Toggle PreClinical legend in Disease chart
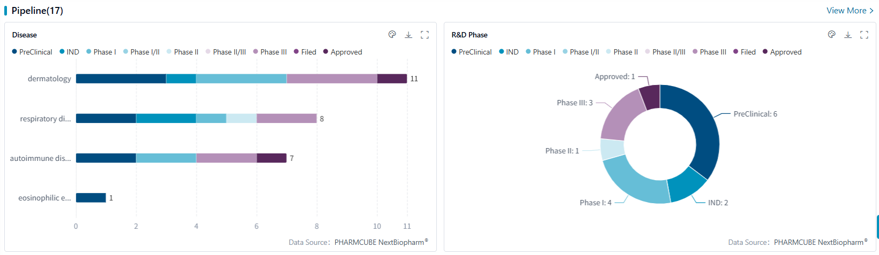This screenshot has height=255, width=879. click(32, 52)
